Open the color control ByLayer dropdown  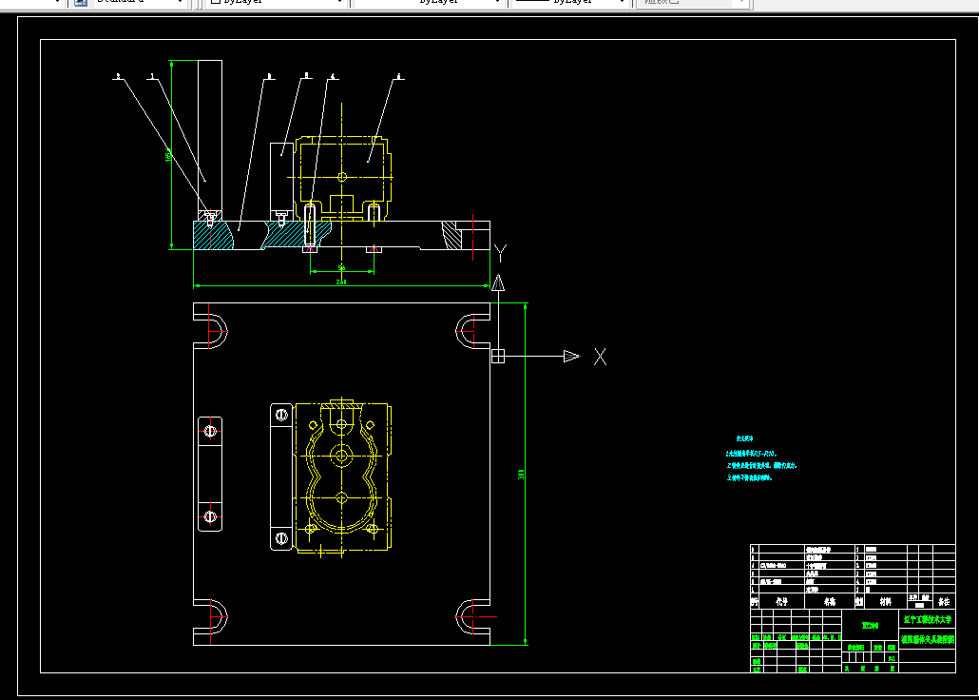coord(275,3)
